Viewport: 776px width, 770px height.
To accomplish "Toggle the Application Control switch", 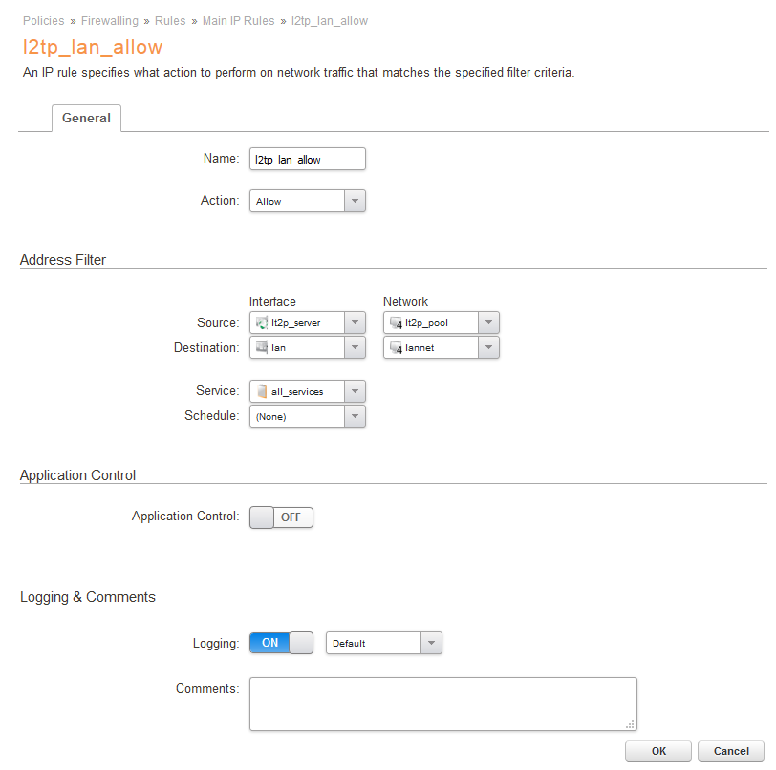I will (281, 517).
